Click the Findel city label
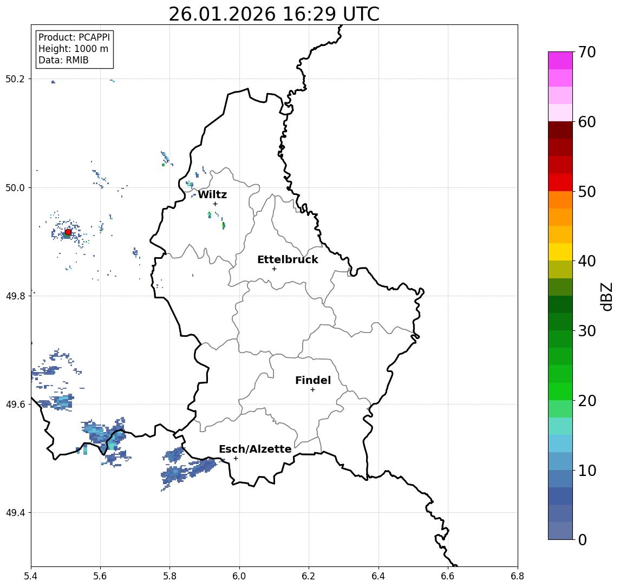620x587 pixels. click(313, 381)
